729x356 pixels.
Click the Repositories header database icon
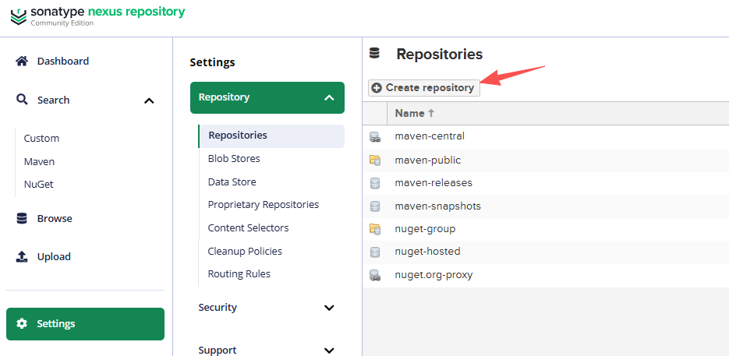(x=374, y=54)
